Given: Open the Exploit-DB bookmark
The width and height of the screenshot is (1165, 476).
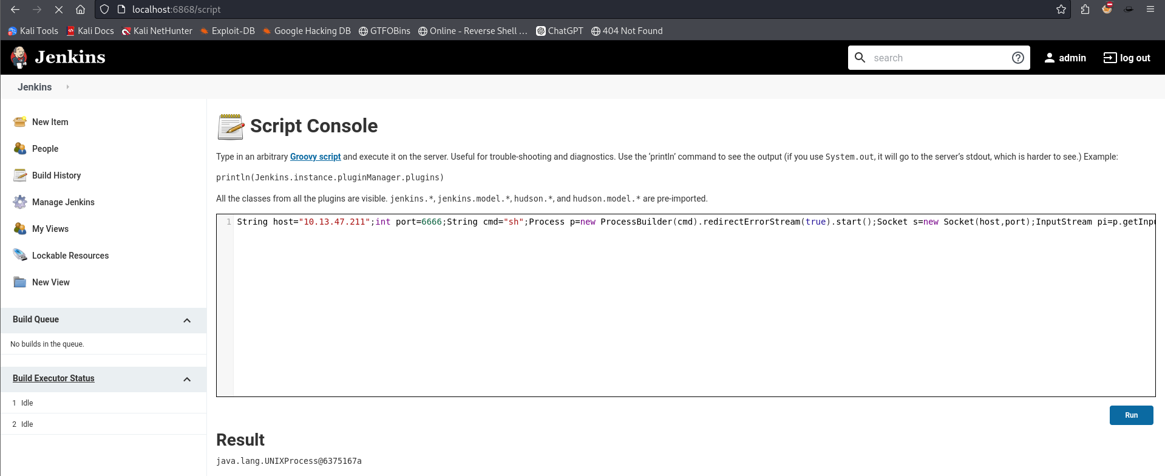Looking at the screenshot, I should 228,31.
